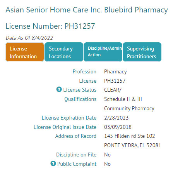Click the pharmacy name heading
The width and height of the screenshot is (173, 172).
coord(87,10)
